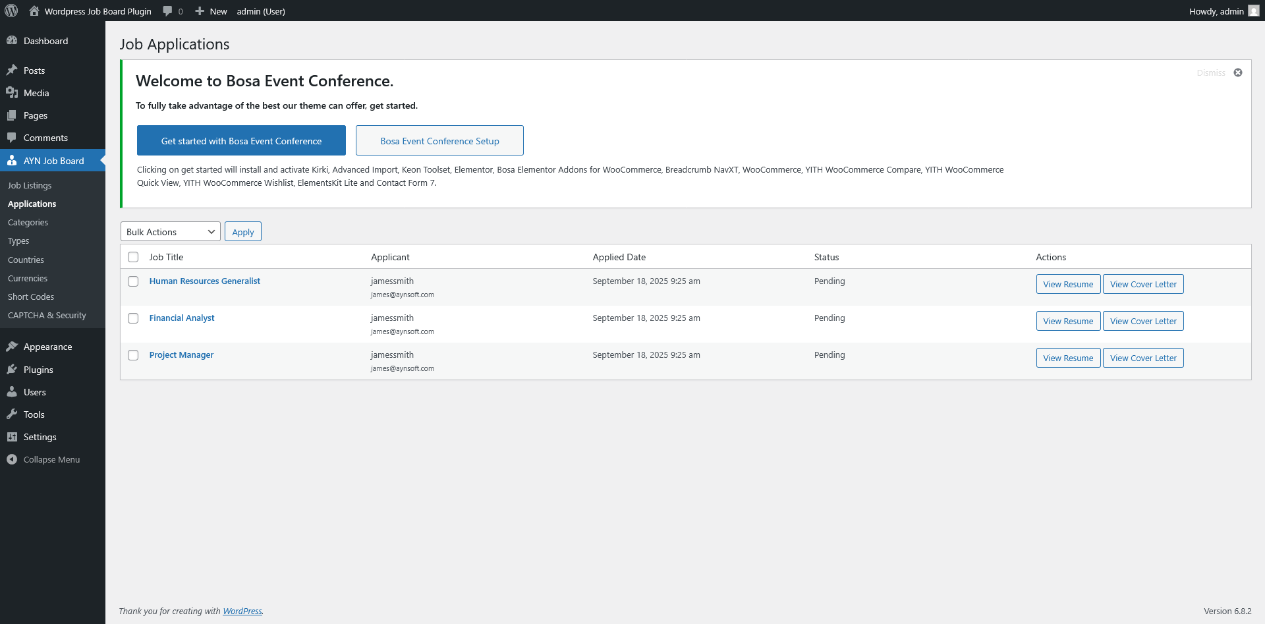Image resolution: width=1265 pixels, height=624 pixels.
Task: Open the site home icon
Action: click(34, 11)
